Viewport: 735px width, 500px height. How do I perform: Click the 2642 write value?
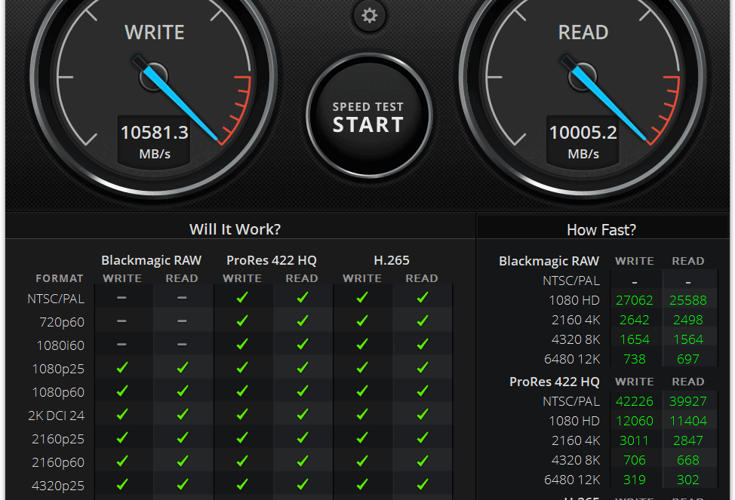click(634, 320)
